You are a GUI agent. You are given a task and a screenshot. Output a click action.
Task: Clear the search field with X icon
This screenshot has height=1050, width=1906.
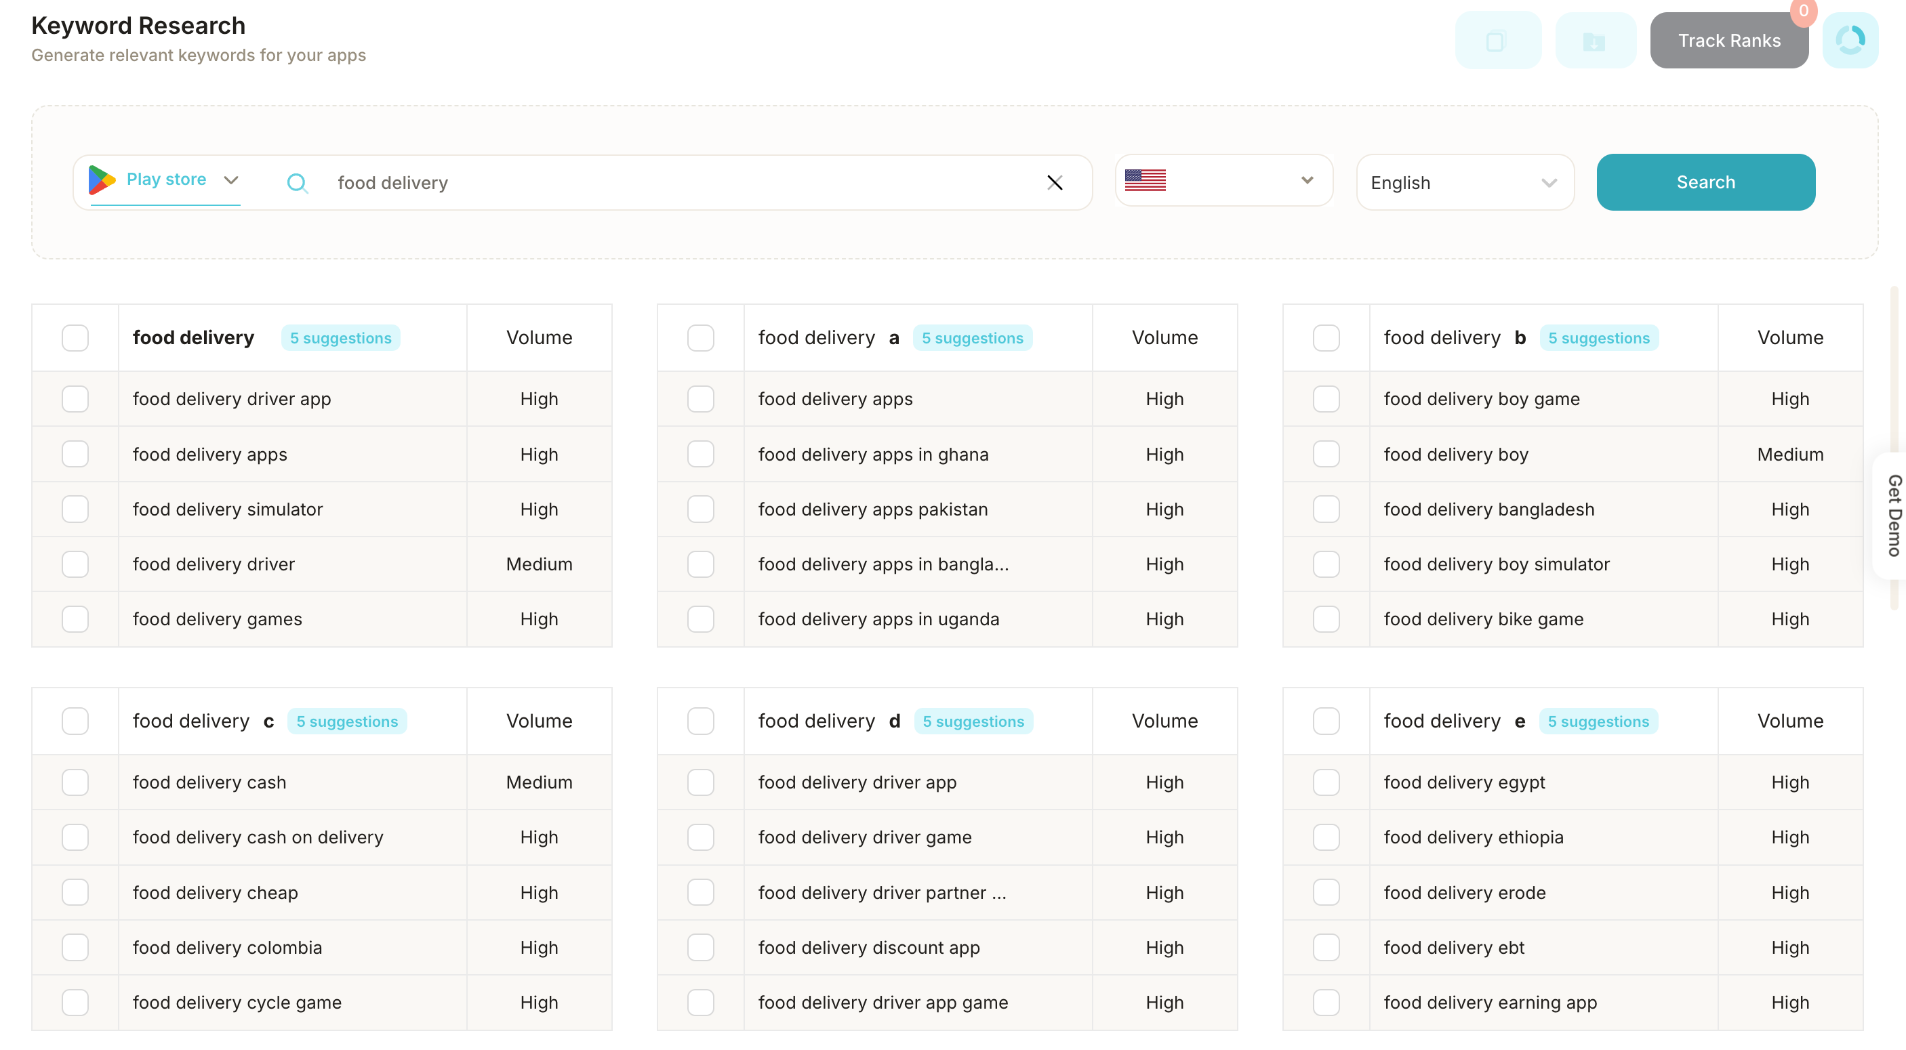tap(1055, 183)
